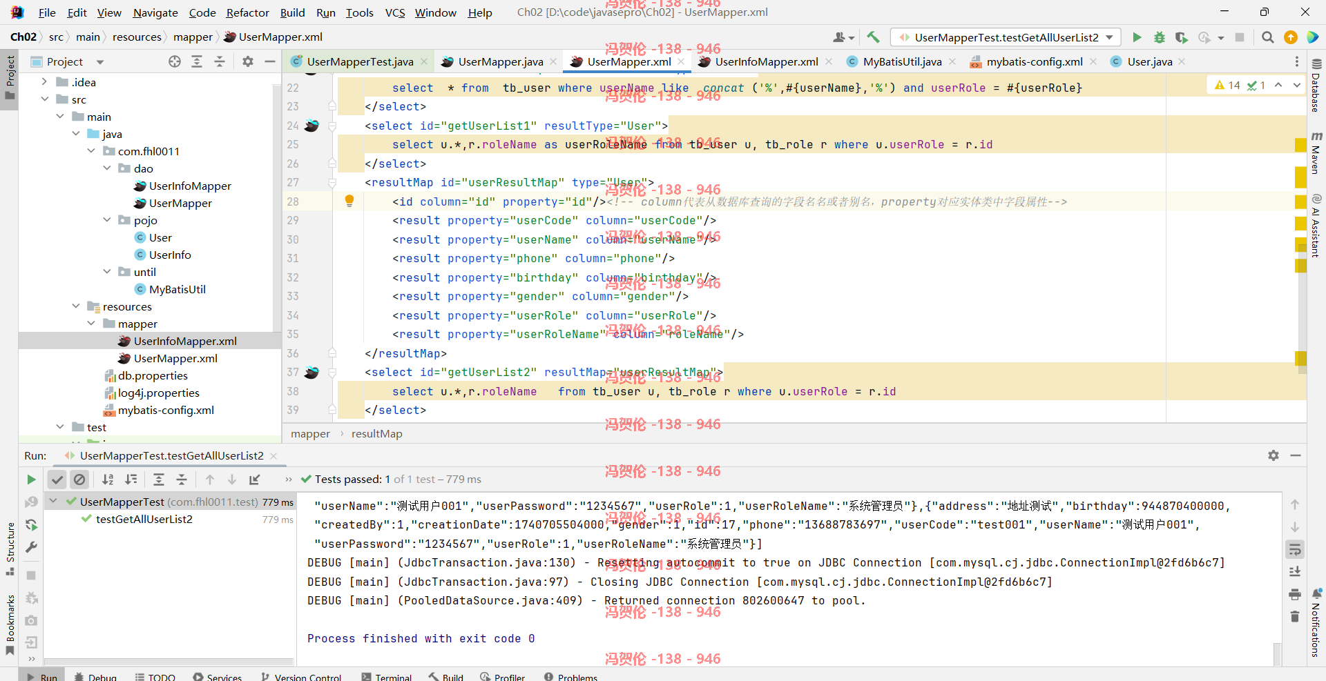Open Project panel options gear
Screen dimensions: 1326x681
[248, 61]
